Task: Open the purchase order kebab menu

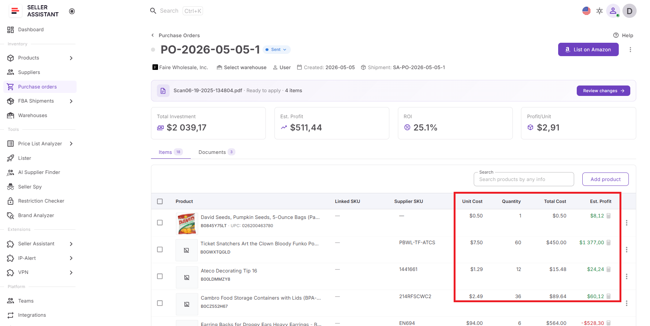Action: pos(630,49)
